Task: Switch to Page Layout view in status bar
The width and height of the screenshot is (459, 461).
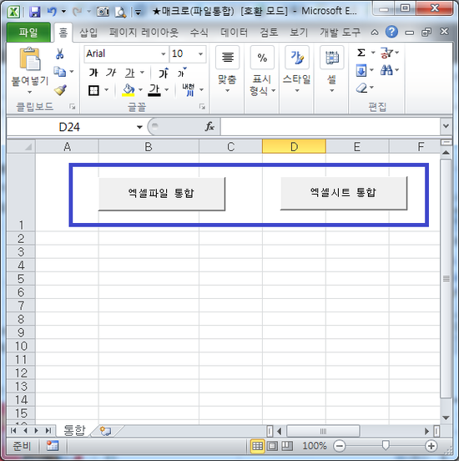Action: pos(272,446)
